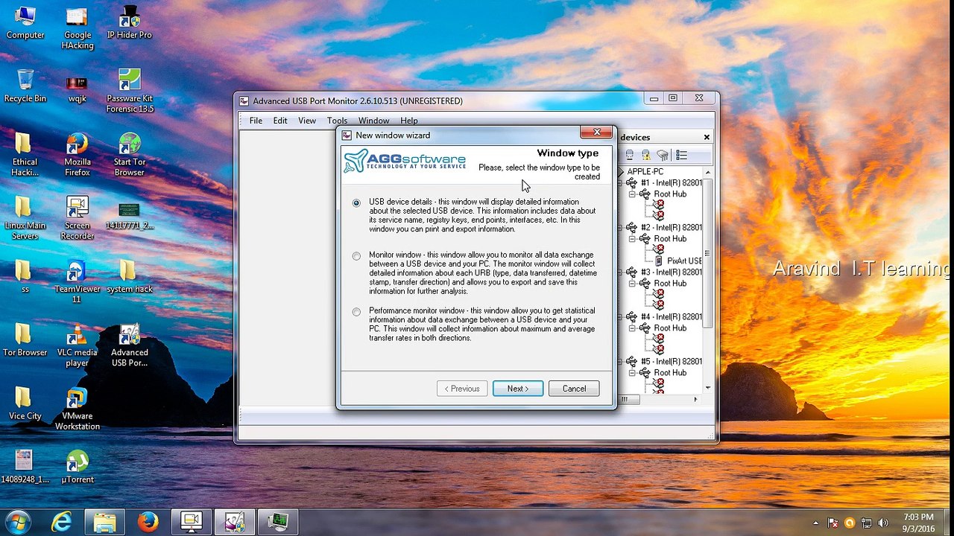Click the Mozilla Firefox desktop shortcut
This screenshot has width=954, height=536.
click(78, 155)
